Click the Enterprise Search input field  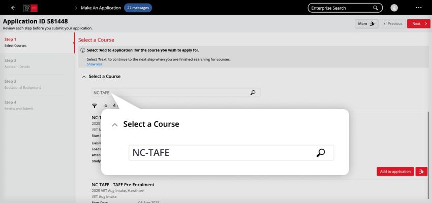coord(341,8)
